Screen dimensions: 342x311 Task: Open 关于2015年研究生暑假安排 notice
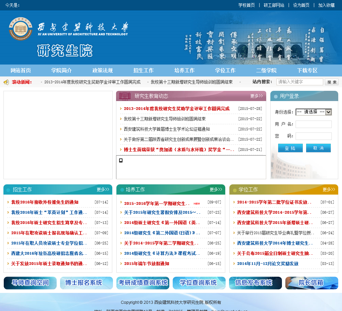[x=162, y=212]
